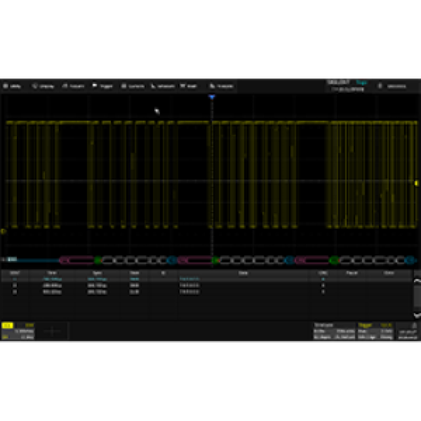Open the Measure menu
Screen dimensions: 421x421
point(163,86)
